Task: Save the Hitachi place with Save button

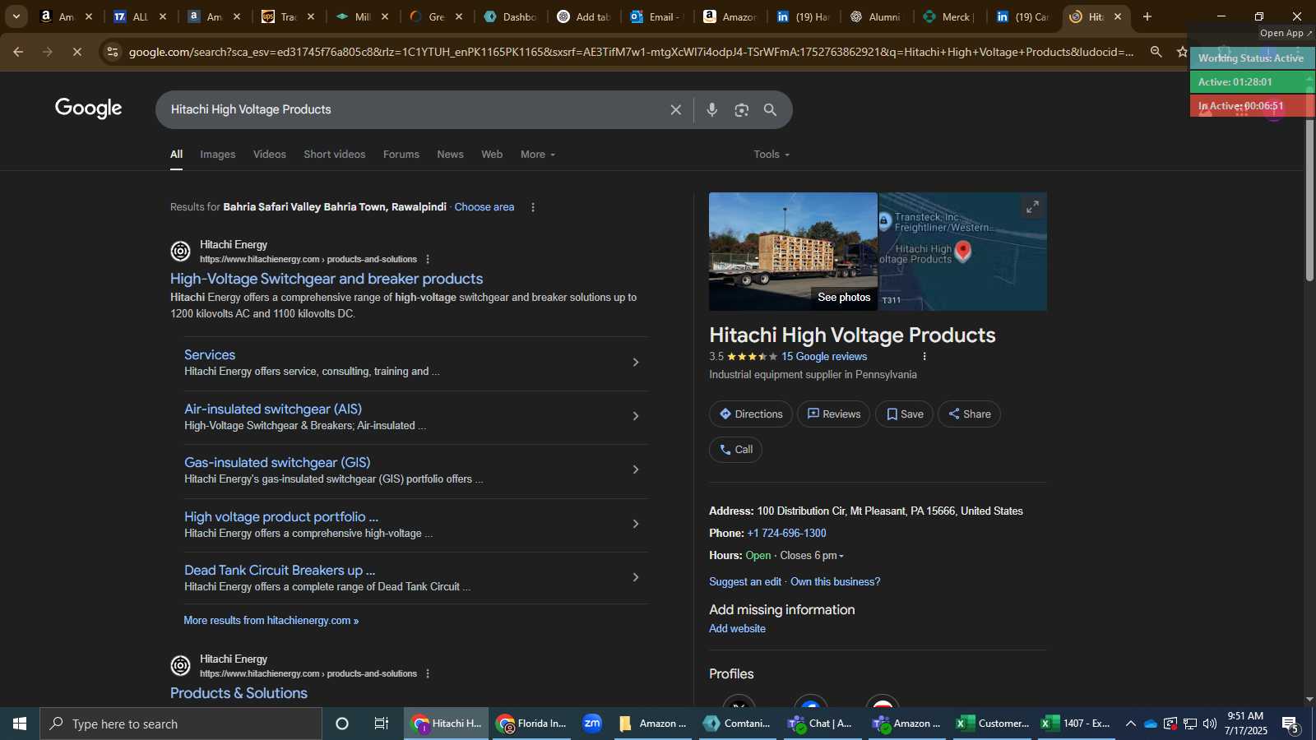Action: click(905, 414)
